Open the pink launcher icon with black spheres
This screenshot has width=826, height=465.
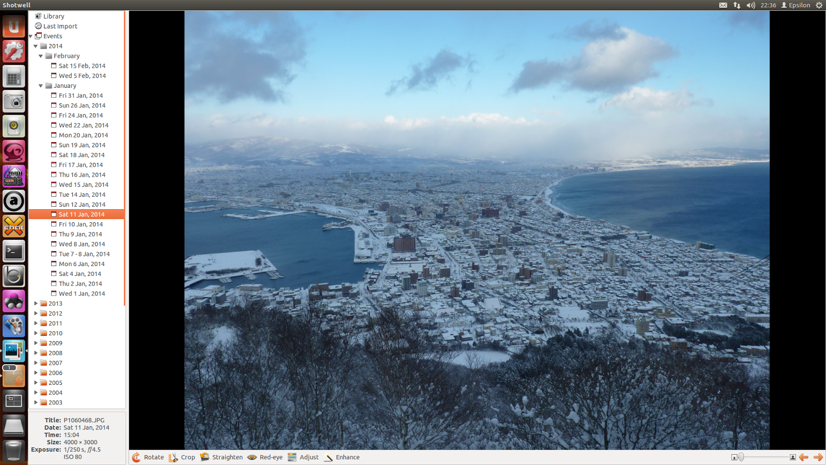tap(14, 301)
